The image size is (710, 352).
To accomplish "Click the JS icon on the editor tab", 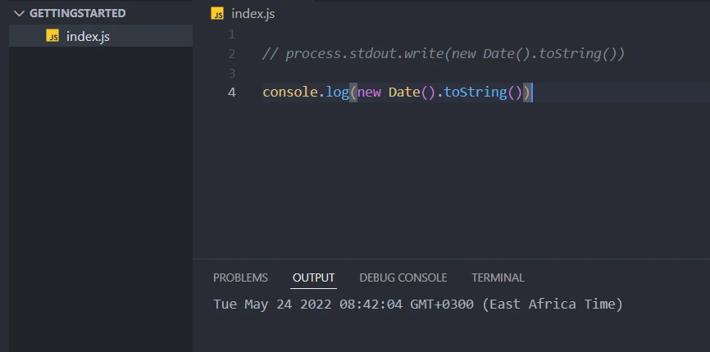I will click(x=217, y=13).
